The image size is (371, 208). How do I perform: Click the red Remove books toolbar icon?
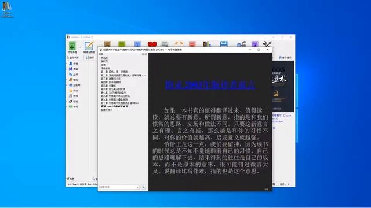pyautogui.click(x=192, y=44)
